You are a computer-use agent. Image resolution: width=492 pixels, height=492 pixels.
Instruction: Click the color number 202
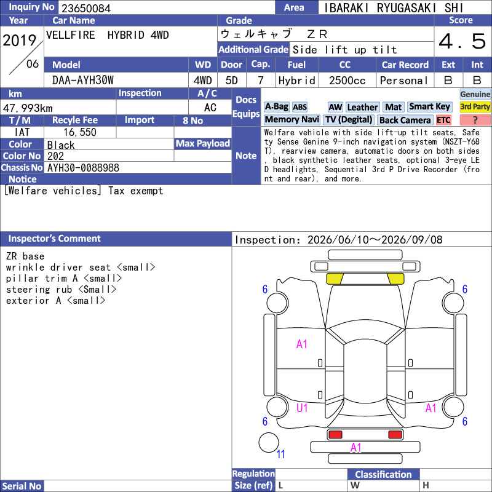[x=55, y=156]
